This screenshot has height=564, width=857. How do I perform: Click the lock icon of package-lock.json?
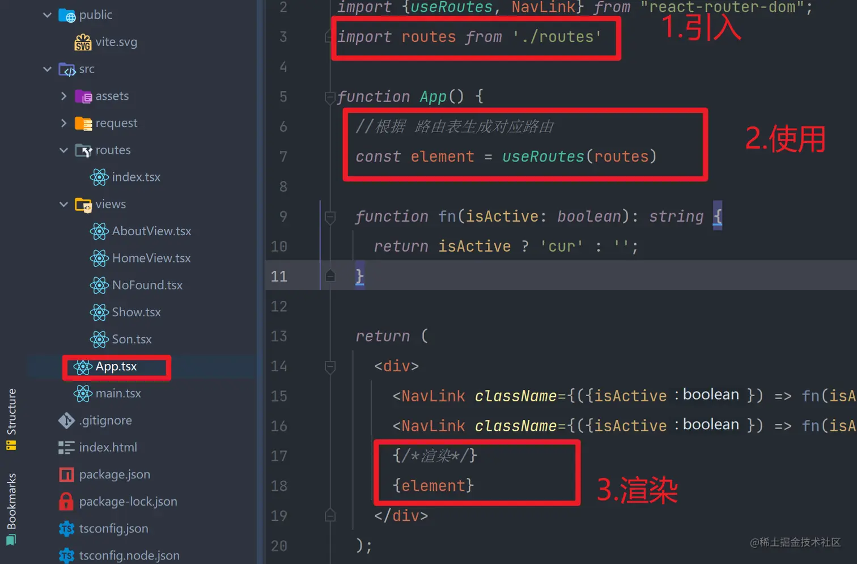66,501
